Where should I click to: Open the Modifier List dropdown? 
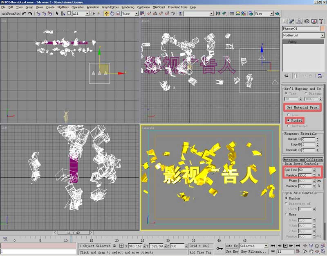(x=303, y=36)
